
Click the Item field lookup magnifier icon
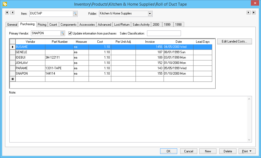coord(75,14)
